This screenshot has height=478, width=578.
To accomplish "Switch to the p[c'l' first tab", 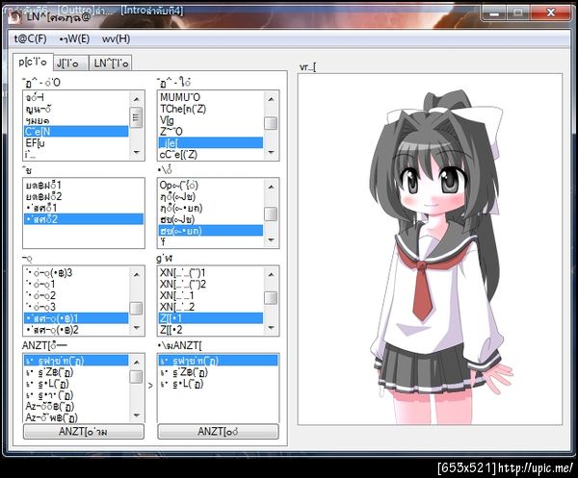I will (x=33, y=62).
